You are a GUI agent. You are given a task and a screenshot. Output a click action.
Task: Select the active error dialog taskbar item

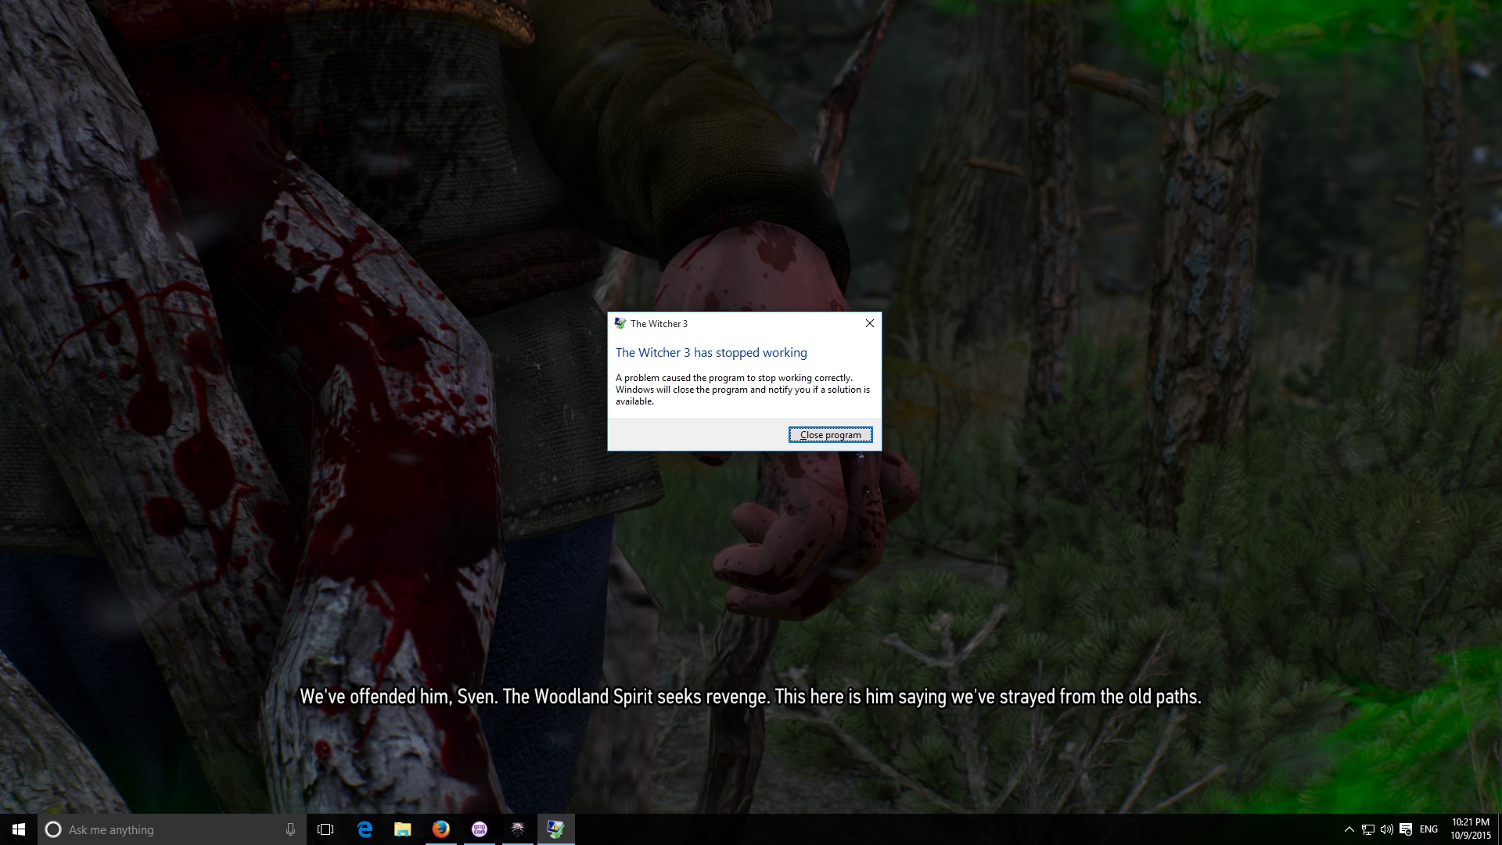click(x=555, y=829)
